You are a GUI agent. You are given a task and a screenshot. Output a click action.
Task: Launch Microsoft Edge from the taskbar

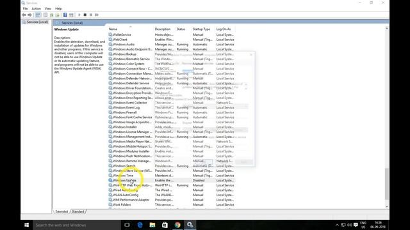coord(140,225)
